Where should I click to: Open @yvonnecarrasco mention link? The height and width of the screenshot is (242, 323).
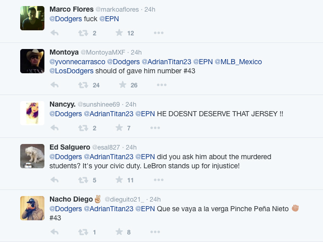tap(77, 62)
